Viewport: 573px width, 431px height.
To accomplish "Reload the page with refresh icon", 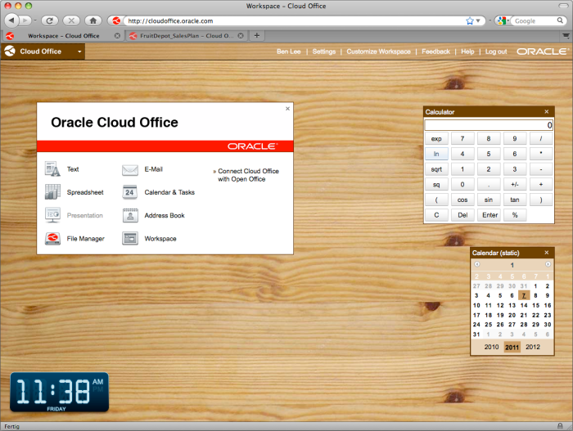I will pyautogui.click(x=50, y=20).
